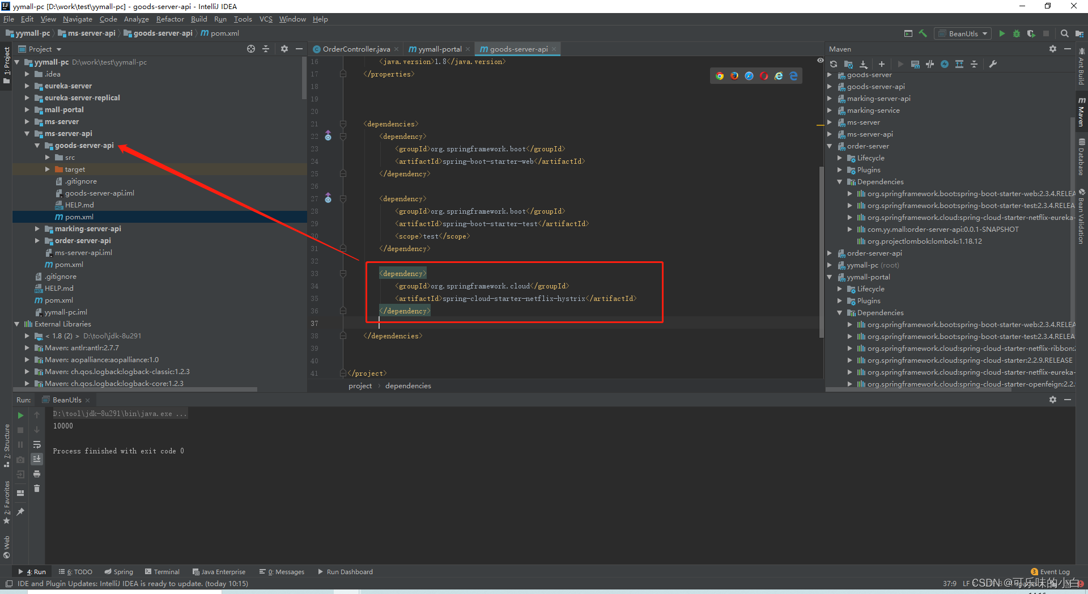This screenshot has height=594, width=1088.
Task: Expand the eureka-server module
Action: click(x=27, y=86)
